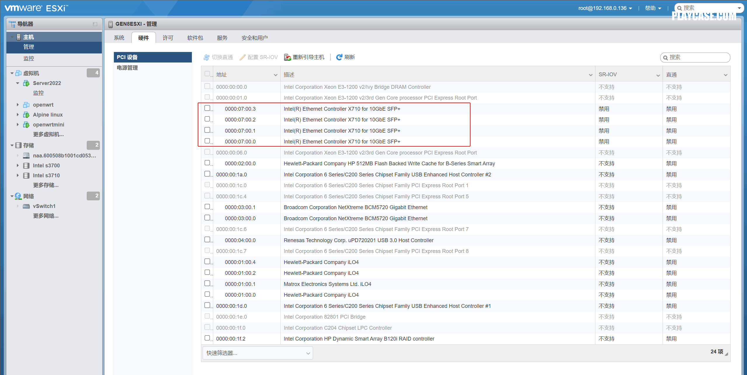This screenshot has height=375, width=747.
Task: Check the box for 0000:07:00.2
Action: pos(207,119)
